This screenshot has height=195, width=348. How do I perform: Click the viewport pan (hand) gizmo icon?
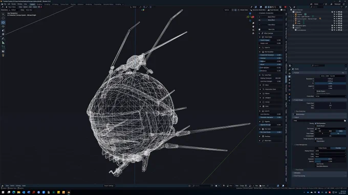pyautogui.click(x=253, y=27)
